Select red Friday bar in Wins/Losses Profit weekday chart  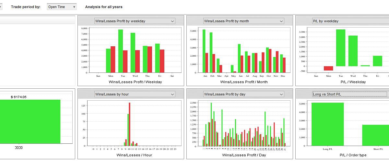[x=162, y=61]
